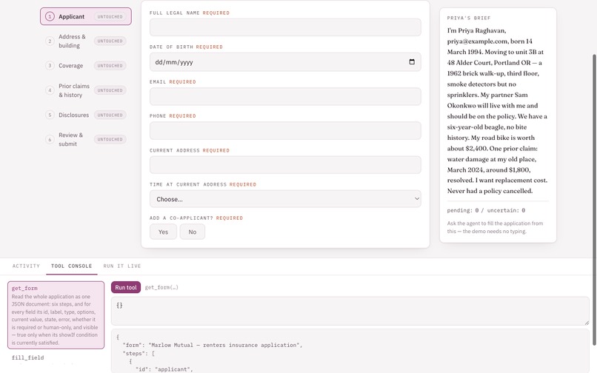Click the textarea resize handle corner
Screen dimensions: 597x373
587,323
